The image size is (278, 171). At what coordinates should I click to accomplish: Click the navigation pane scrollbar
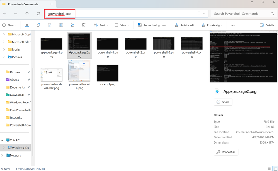point(33,111)
